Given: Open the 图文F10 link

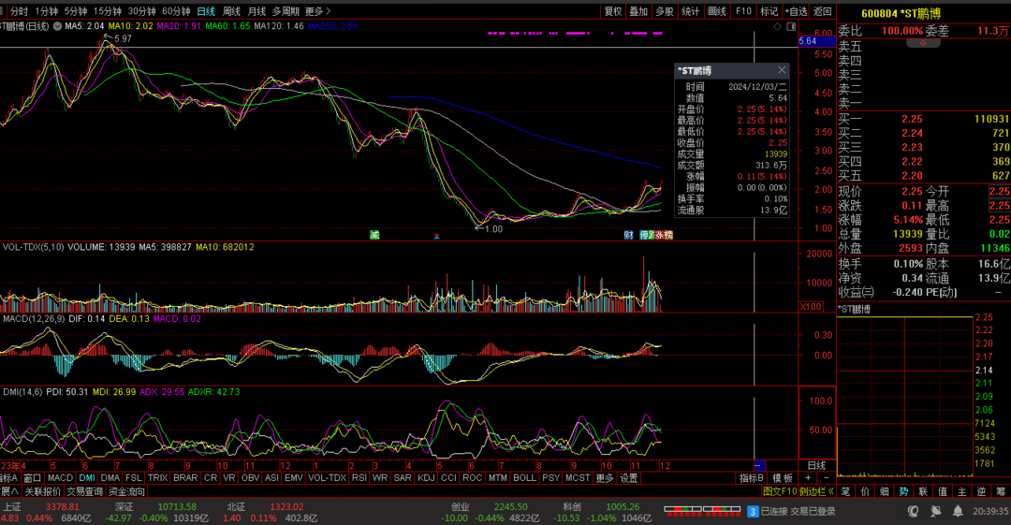Looking at the screenshot, I should [x=780, y=491].
